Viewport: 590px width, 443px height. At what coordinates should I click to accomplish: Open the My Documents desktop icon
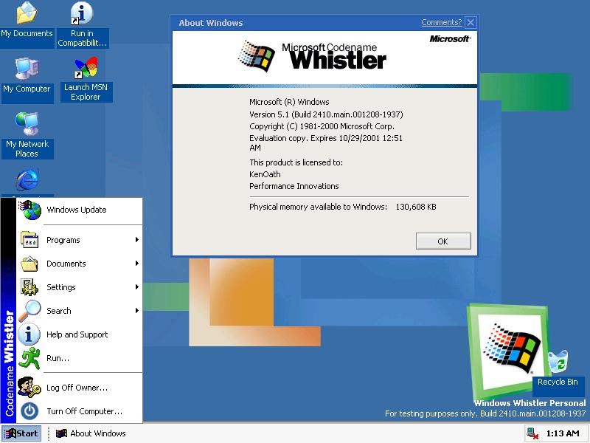click(27, 13)
